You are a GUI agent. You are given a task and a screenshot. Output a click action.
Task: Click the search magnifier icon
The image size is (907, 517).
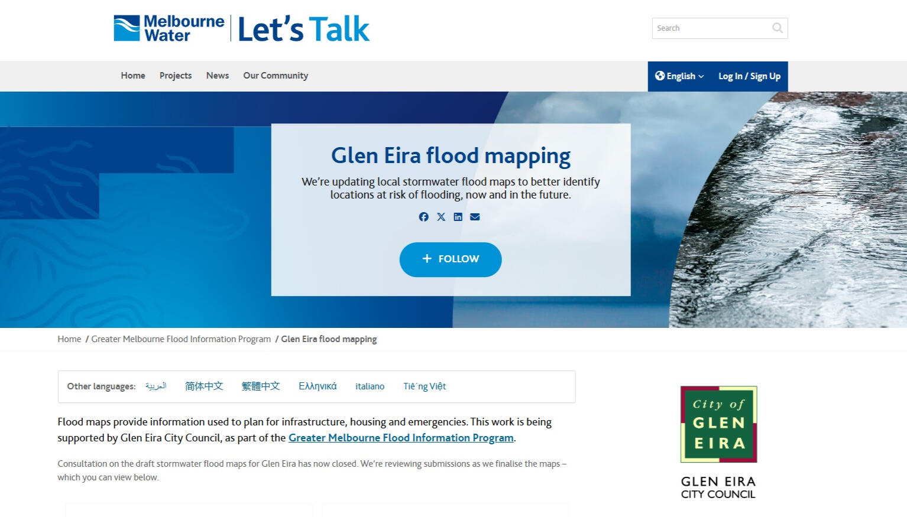coord(778,28)
